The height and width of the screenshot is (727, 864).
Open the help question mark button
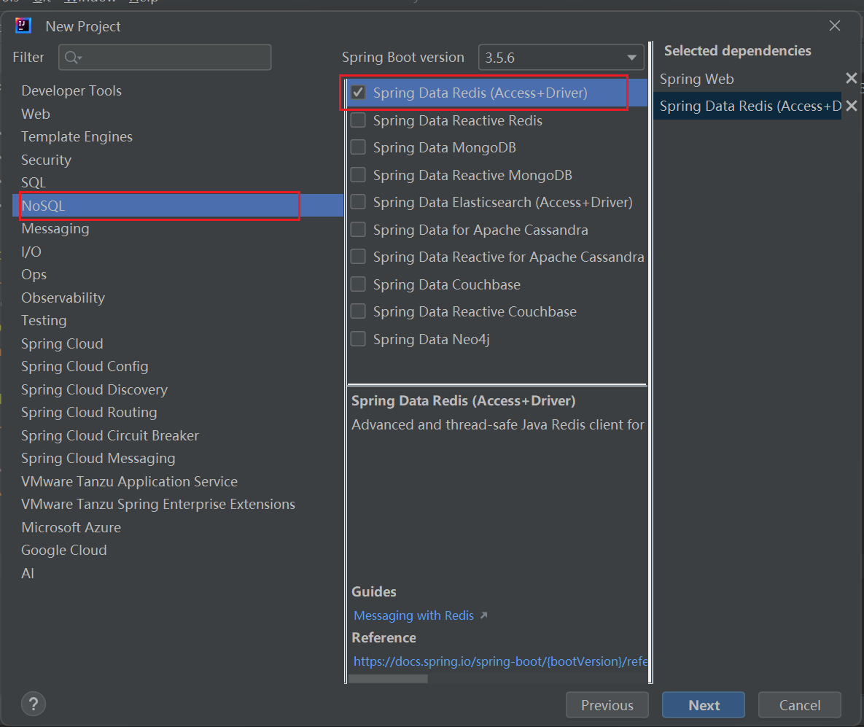click(33, 704)
